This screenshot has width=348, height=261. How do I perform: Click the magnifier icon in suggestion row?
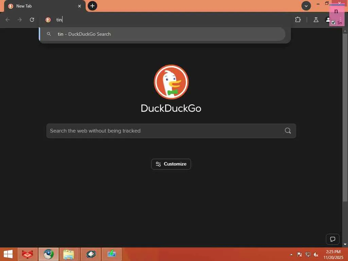click(49, 34)
